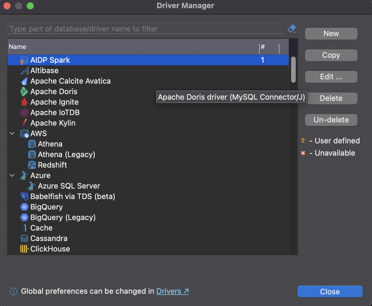Open the Drivers preferences link

(x=172, y=291)
